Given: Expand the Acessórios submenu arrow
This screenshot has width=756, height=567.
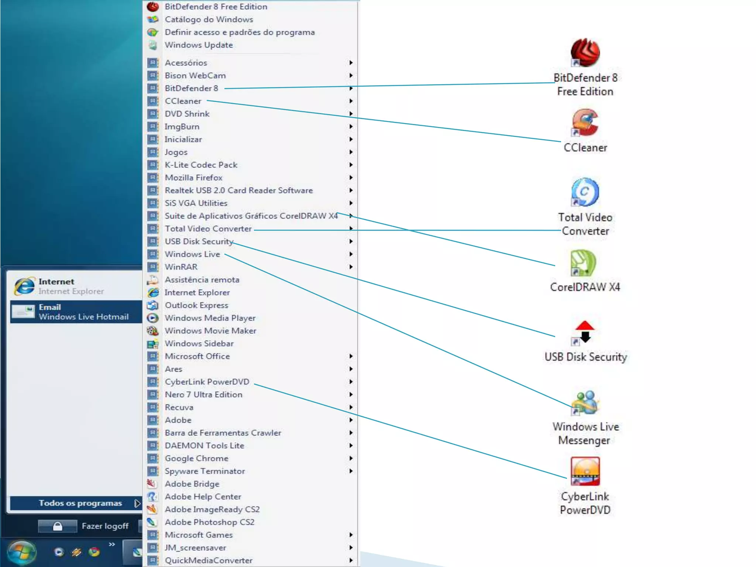Looking at the screenshot, I should 351,63.
